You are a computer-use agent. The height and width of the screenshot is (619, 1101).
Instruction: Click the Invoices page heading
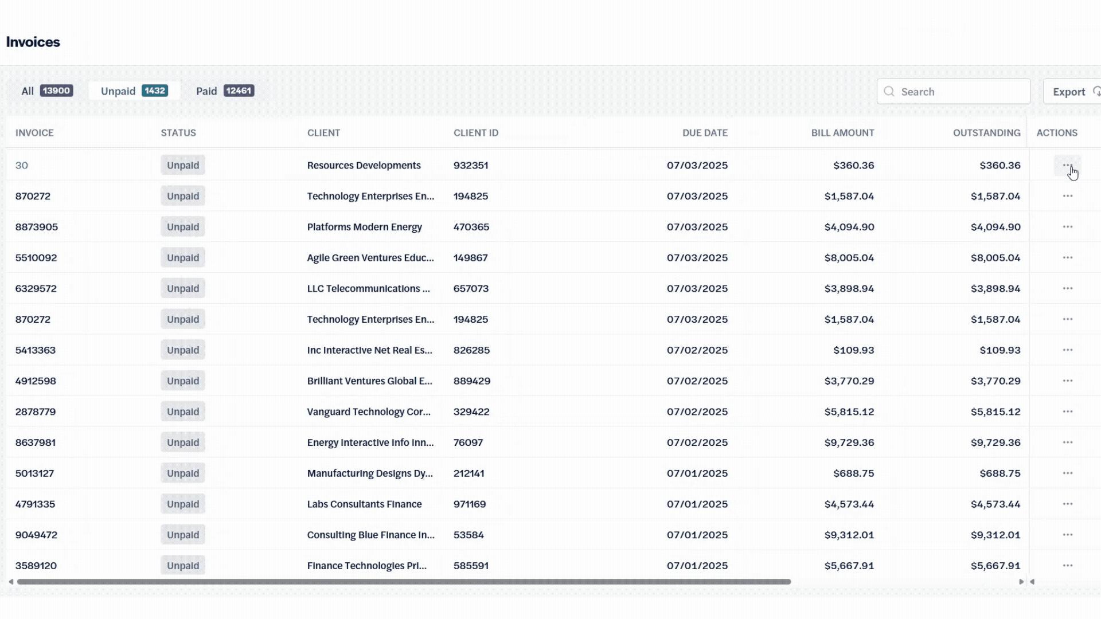click(33, 42)
